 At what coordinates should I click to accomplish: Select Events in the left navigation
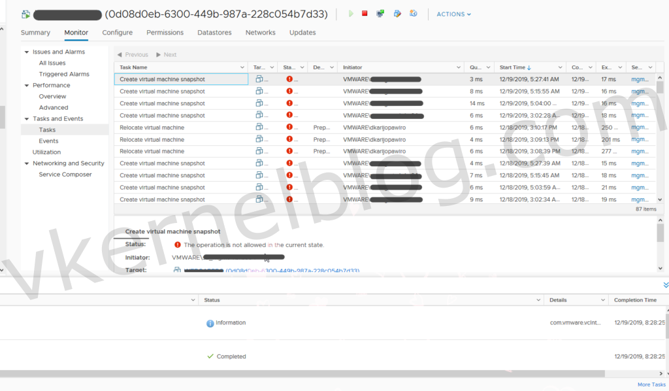(48, 141)
